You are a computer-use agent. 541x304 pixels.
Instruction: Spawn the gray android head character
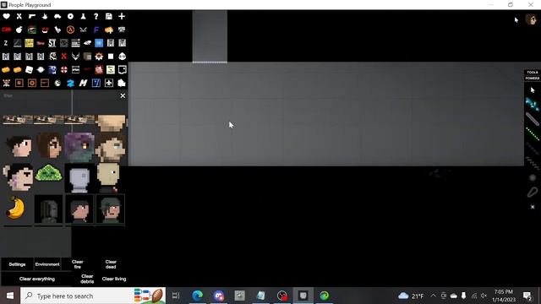79,179
